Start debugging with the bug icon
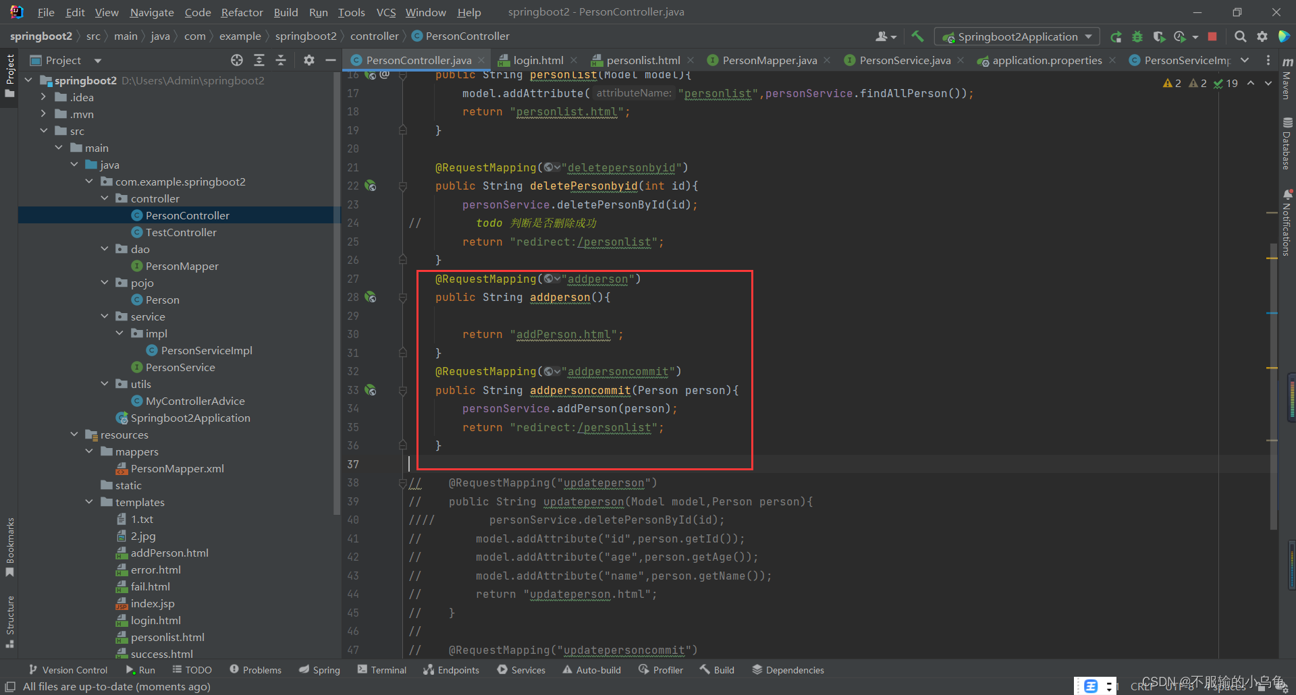1296x695 pixels. click(1137, 36)
